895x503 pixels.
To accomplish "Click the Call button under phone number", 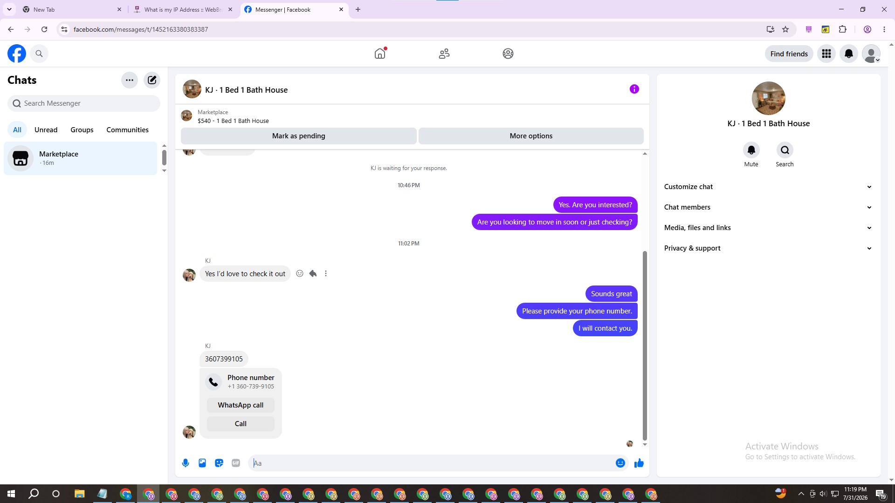I will click(x=241, y=424).
